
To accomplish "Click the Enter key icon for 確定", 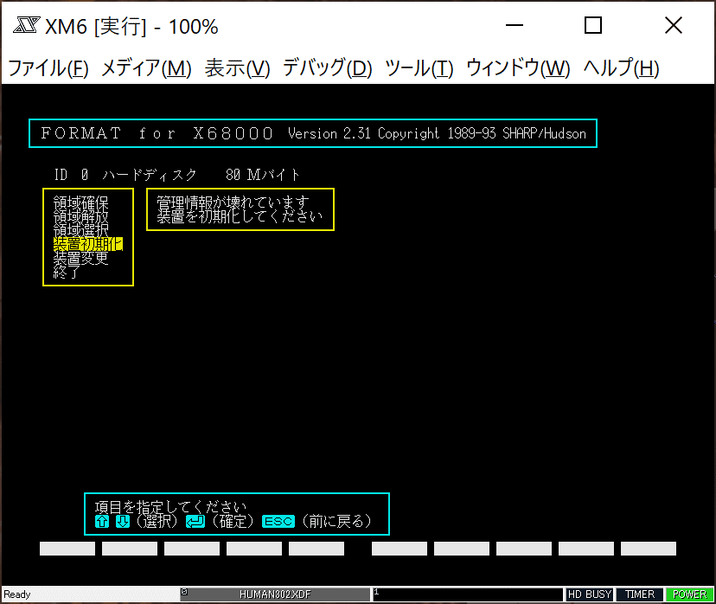I will point(195,521).
